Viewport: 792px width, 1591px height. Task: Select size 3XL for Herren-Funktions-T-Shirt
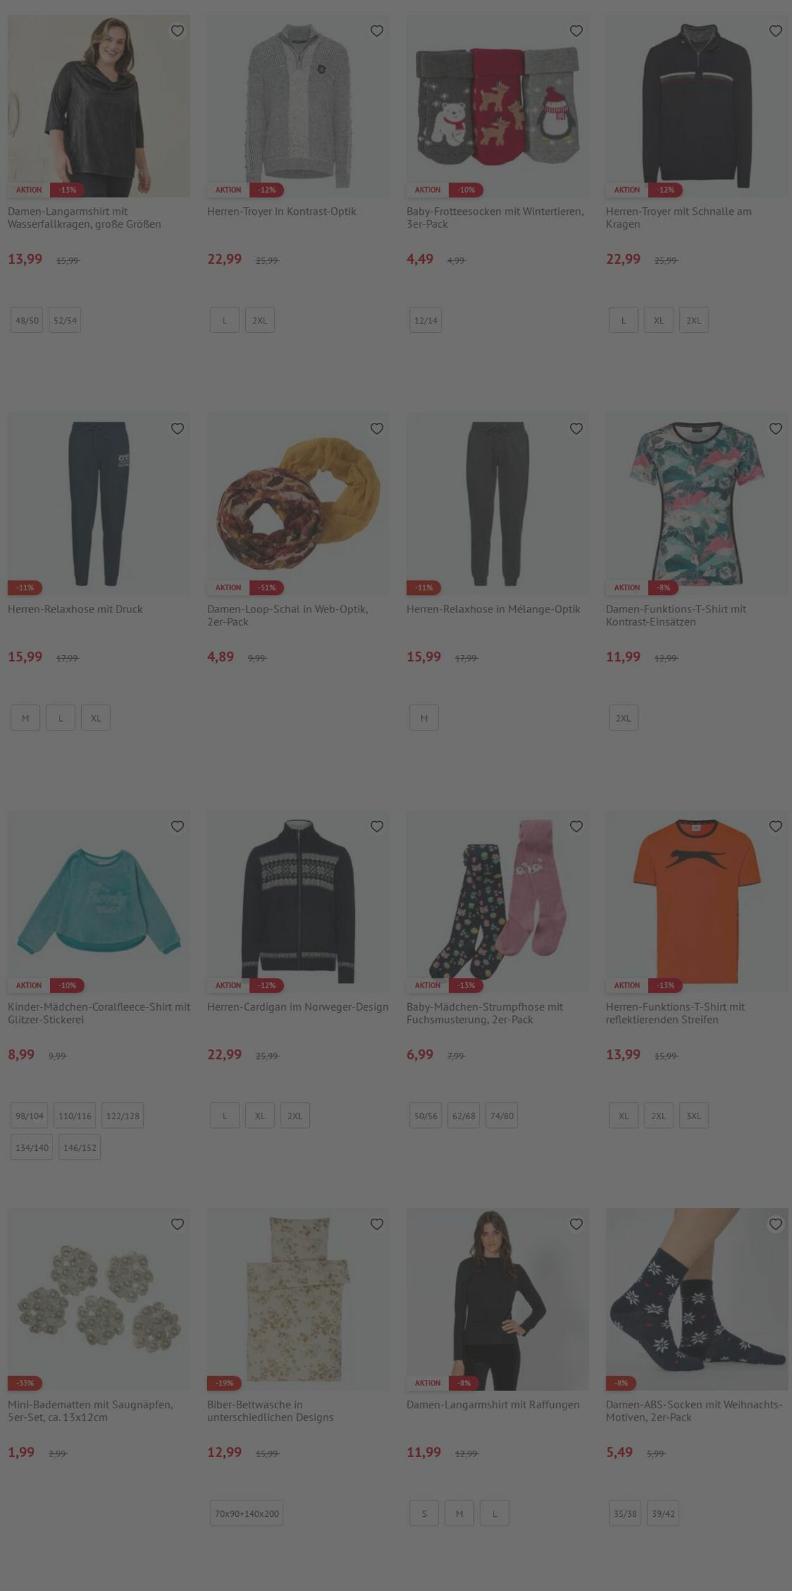694,1115
